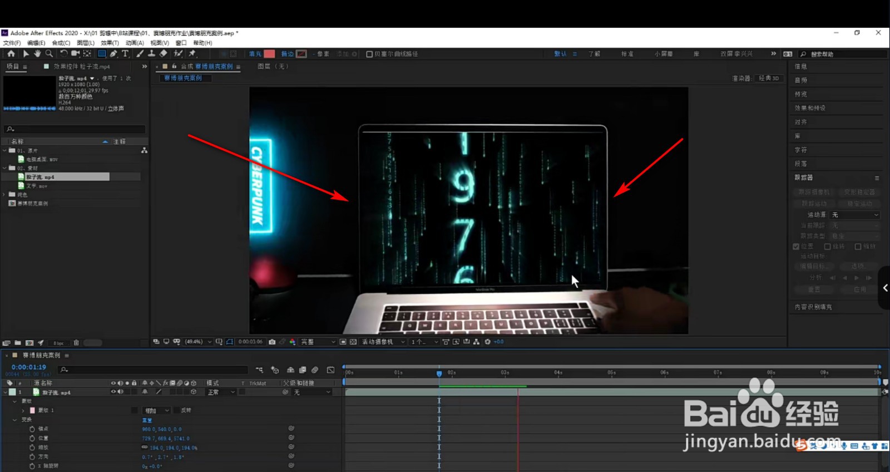
Task: Select the Horizontal Type tool
Action: click(x=125, y=53)
